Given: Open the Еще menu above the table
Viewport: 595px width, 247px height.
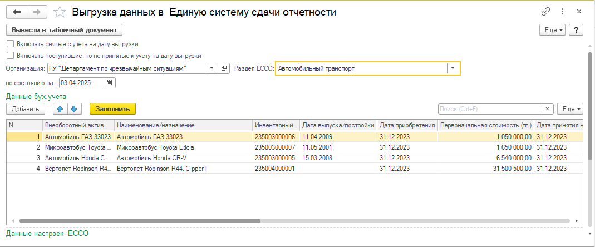Looking at the screenshot, I should click(x=571, y=109).
